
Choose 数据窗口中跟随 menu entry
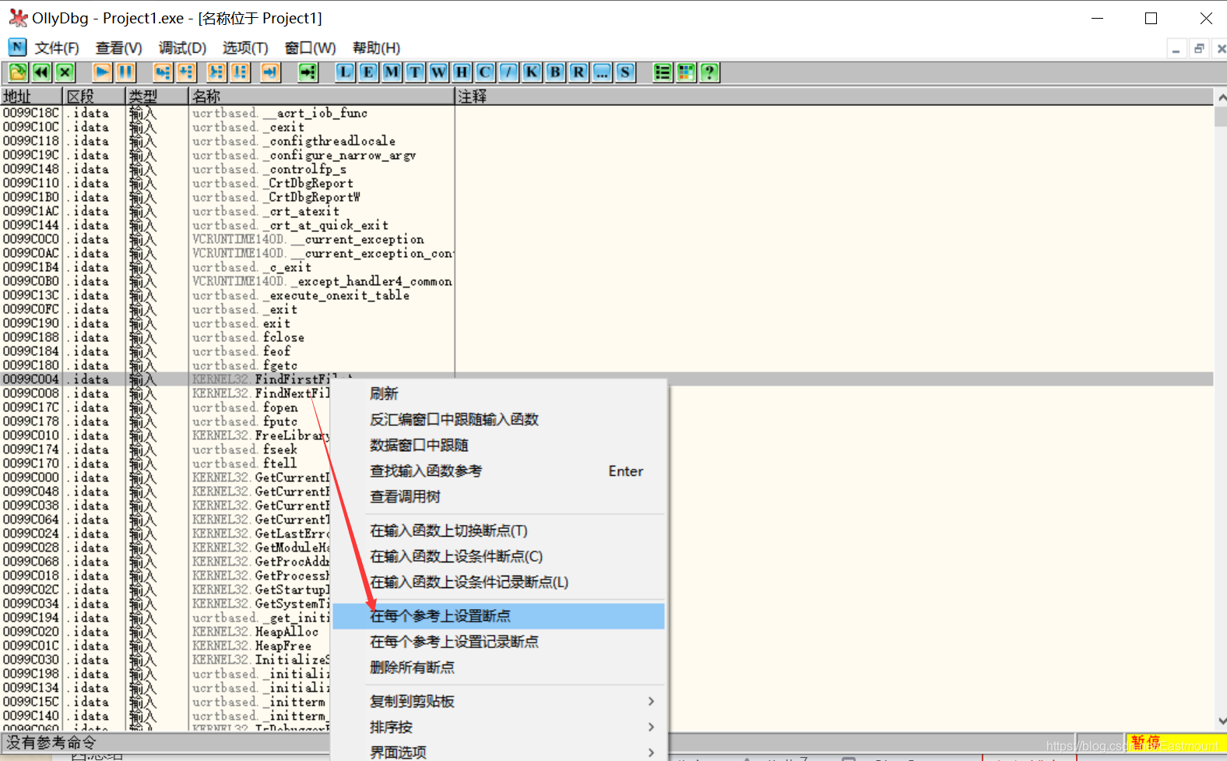[498, 445]
